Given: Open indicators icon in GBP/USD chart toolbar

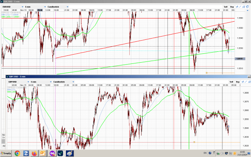Looking at the screenshot, I should (x=243, y=82).
